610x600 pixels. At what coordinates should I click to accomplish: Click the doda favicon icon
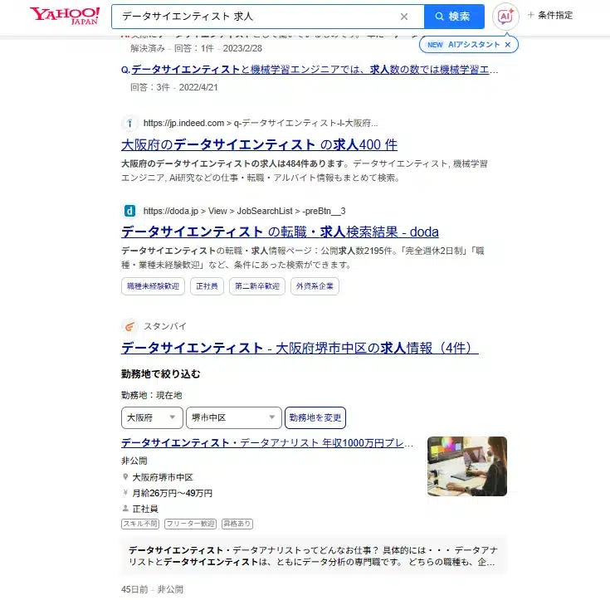pos(129,211)
